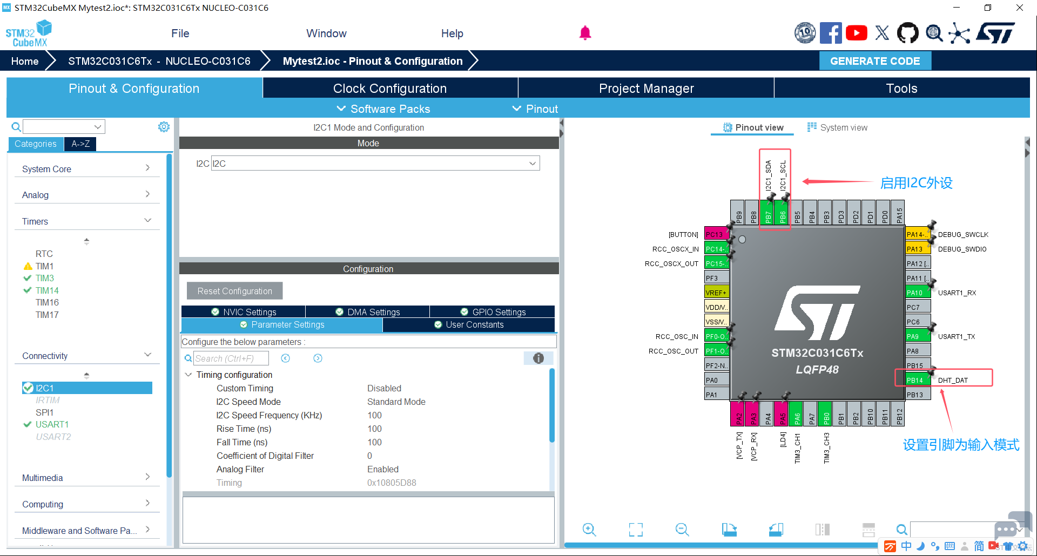Switch to the Clock Configuration tab

(390, 88)
